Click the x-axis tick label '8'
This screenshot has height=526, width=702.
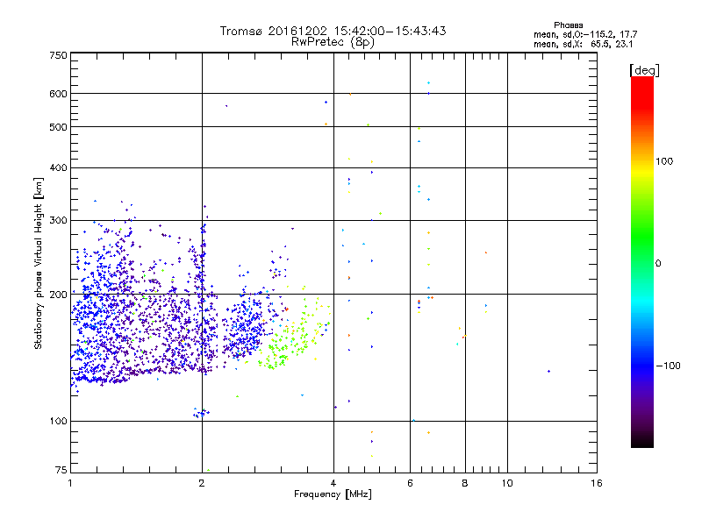point(465,483)
